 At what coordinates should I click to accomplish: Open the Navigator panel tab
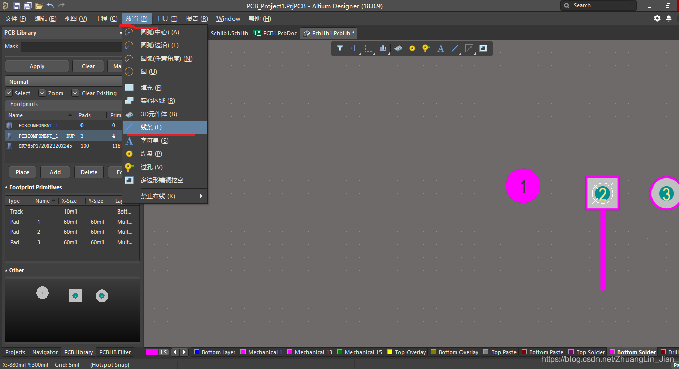(x=45, y=352)
